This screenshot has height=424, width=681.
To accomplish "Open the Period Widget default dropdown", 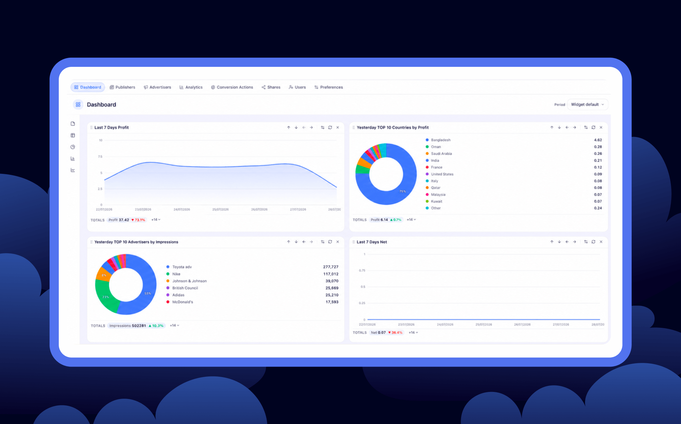I will pos(588,104).
